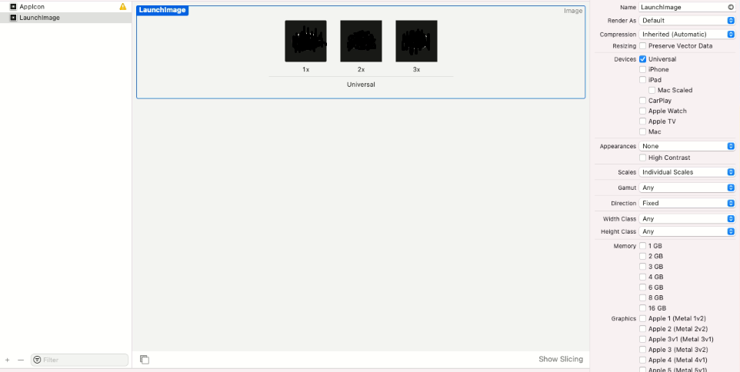Remove selected asset with minus button
The height and width of the screenshot is (372, 740).
(x=20, y=360)
